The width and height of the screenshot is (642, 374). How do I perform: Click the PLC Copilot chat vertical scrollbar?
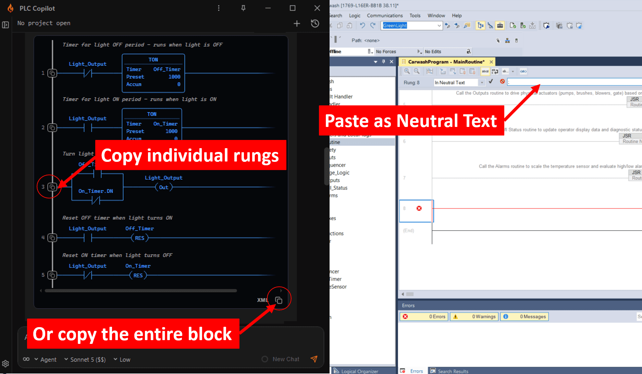click(326, 166)
